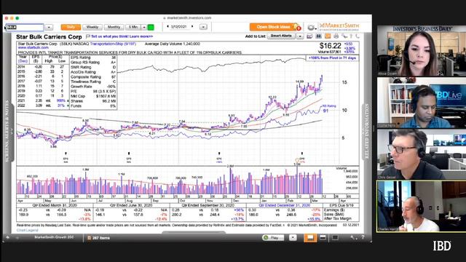Click the EPS Rating row
466x262 pixels.
(x=93, y=57)
